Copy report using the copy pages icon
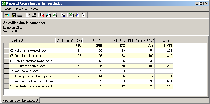The image size is (210, 104). click(63, 15)
